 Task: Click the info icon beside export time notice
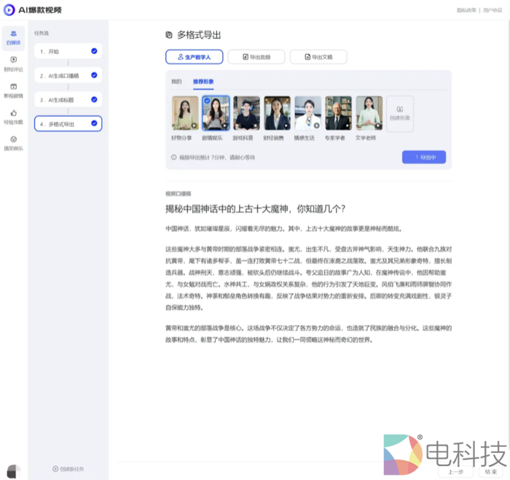(173, 157)
